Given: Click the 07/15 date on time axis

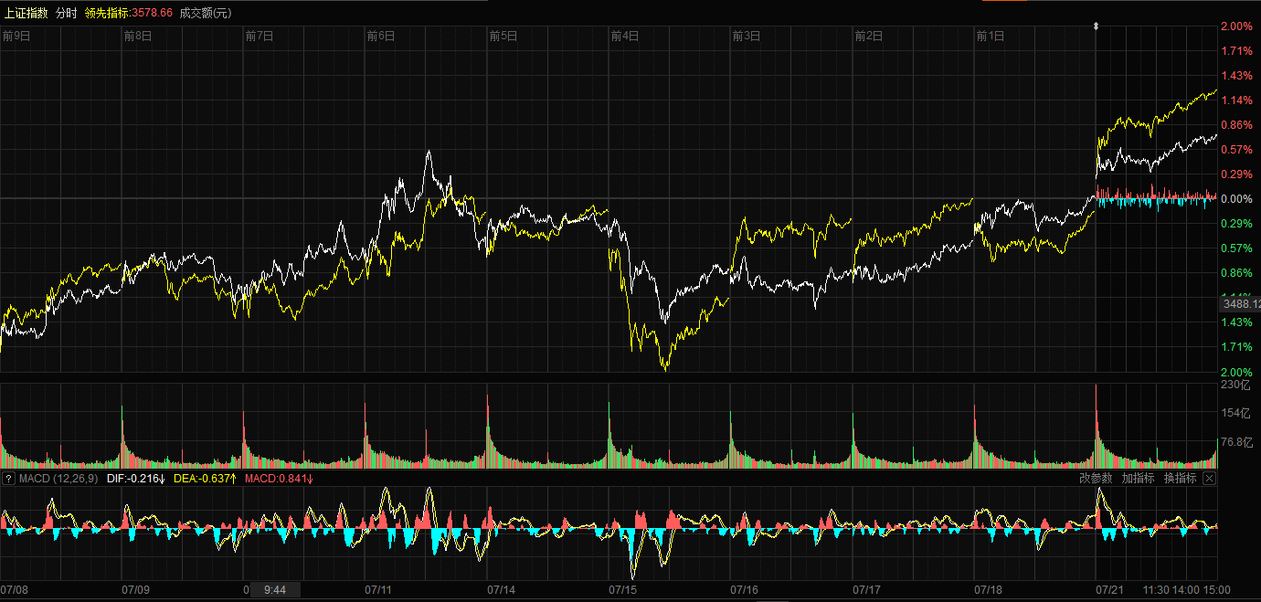Looking at the screenshot, I should tap(623, 590).
